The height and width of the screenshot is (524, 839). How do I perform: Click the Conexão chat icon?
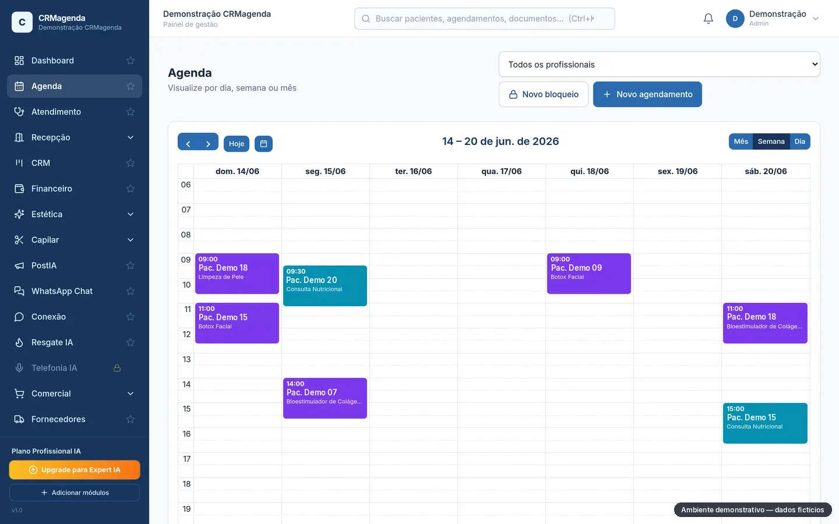19,317
